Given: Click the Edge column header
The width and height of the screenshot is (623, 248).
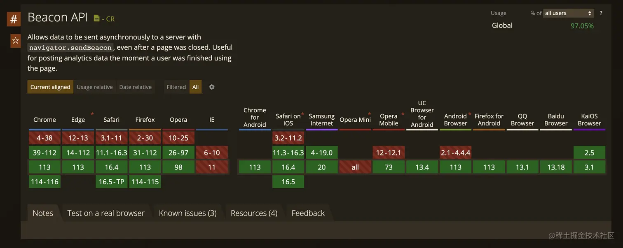Looking at the screenshot, I should (x=78, y=120).
